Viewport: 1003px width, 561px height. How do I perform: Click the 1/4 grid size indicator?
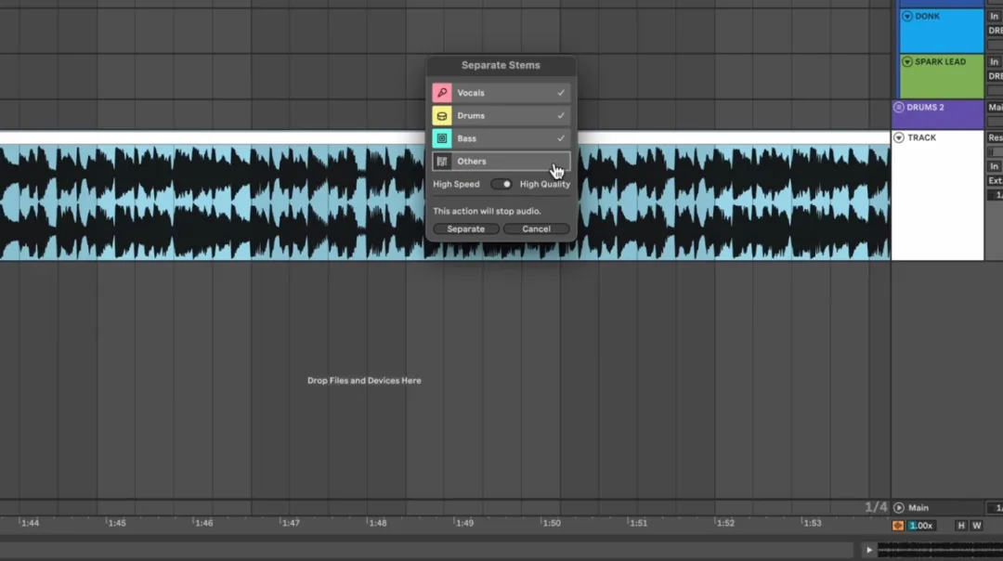(876, 507)
